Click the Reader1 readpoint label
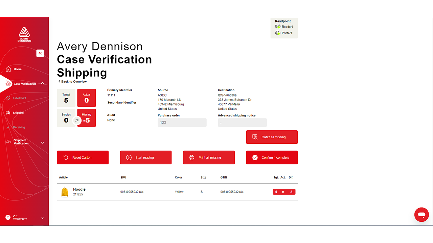The height and width of the screenshot is (243, 433). 288,27
